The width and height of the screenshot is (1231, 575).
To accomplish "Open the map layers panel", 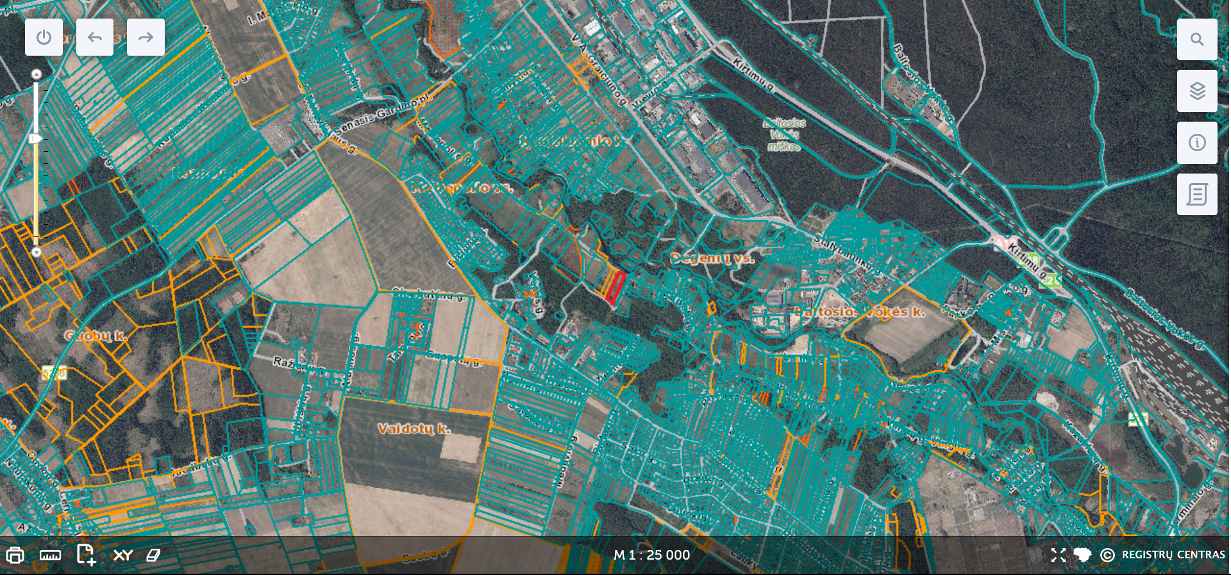I will [1196, 91].
